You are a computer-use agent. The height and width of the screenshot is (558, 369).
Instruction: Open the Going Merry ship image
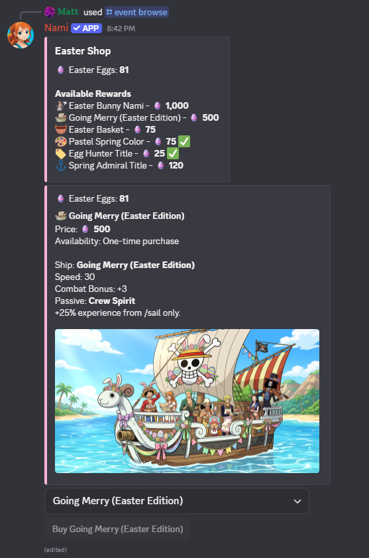(x=187, y=401)
